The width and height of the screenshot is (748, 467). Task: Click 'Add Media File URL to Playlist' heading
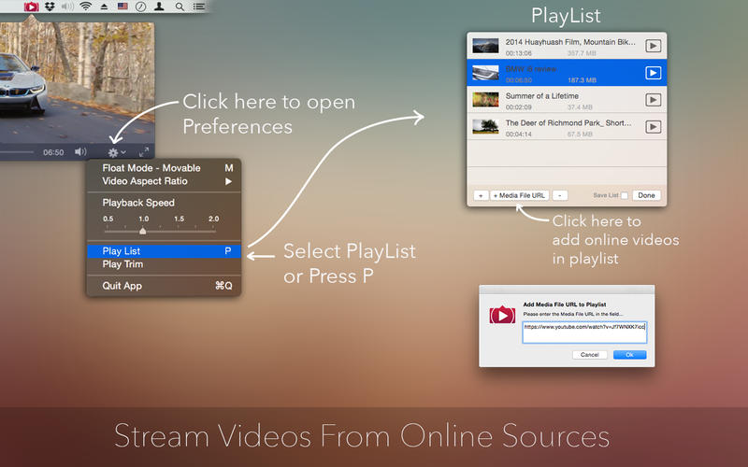[x=565, y=304]
